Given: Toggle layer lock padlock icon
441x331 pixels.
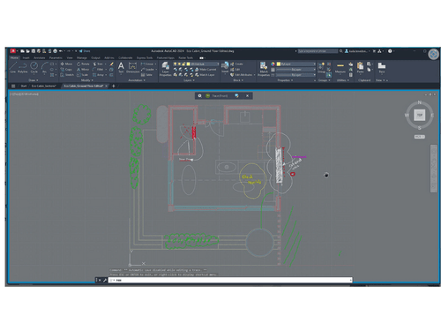Looking at the screenshot, I should click(183, 64).
